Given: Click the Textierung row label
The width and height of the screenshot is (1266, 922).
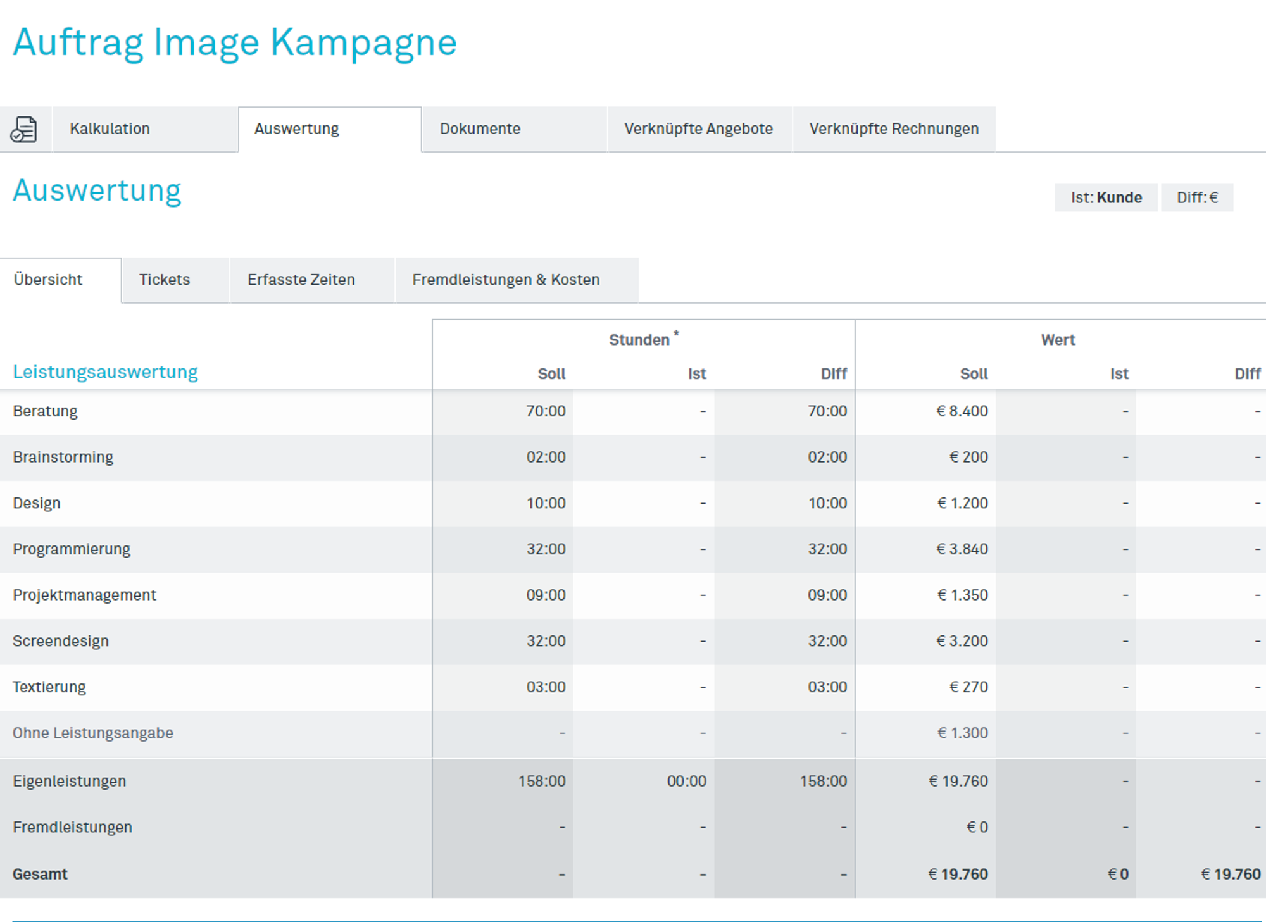Looking at the screenshot, I should tap(49, 687).
